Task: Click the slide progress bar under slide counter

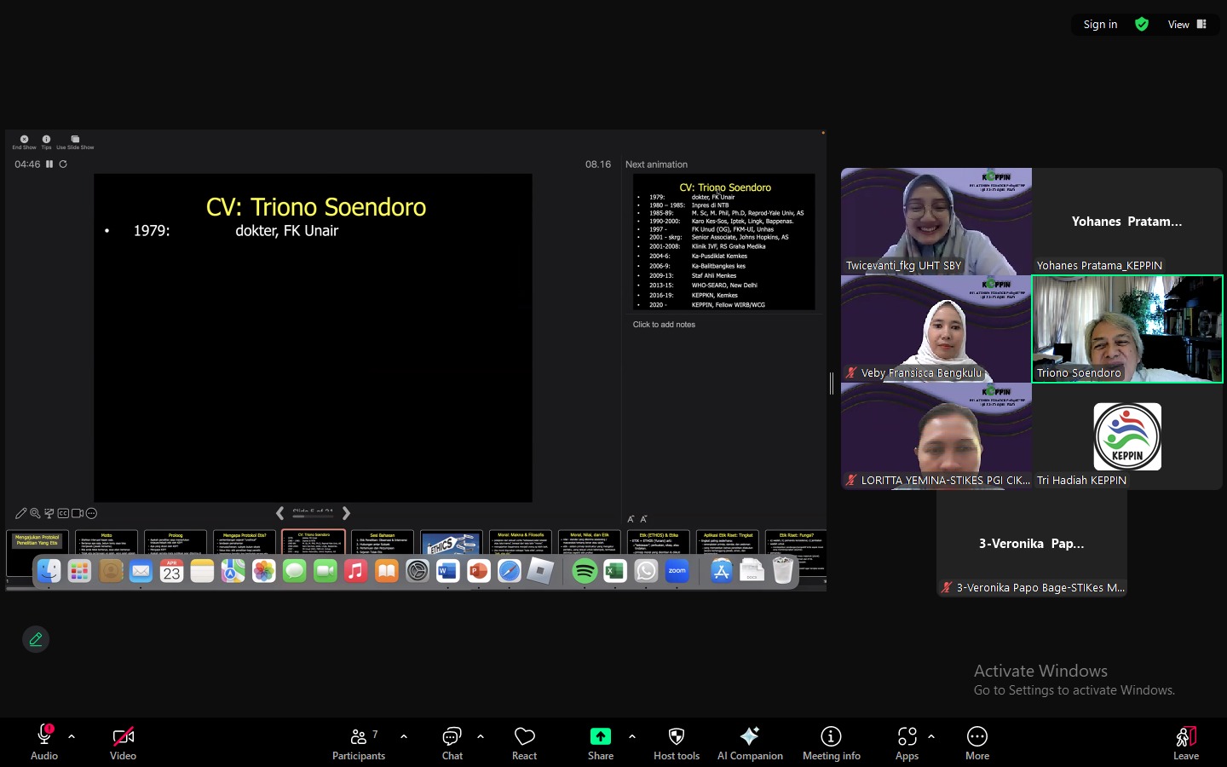Action: [313, 516]
